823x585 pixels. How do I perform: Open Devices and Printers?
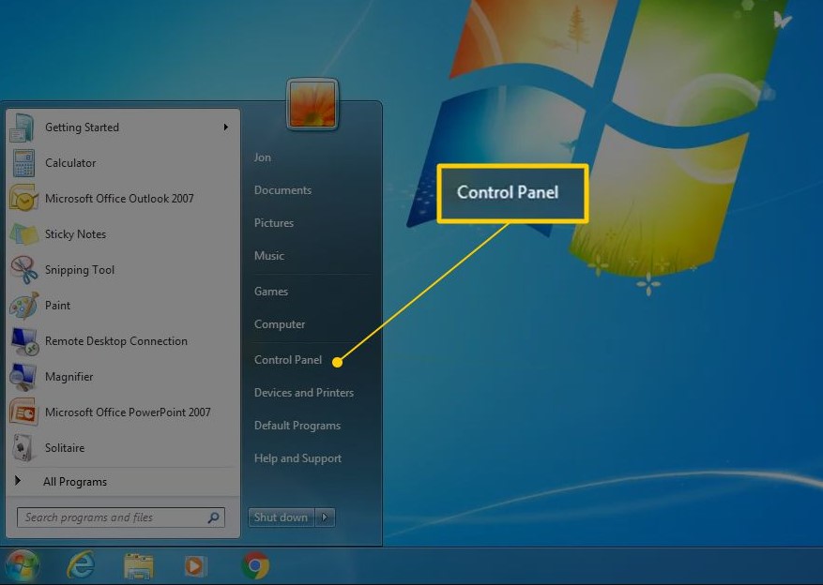pyautogui.click(x=303, y=393)
